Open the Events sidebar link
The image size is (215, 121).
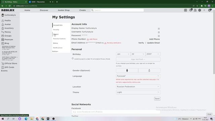4,71
